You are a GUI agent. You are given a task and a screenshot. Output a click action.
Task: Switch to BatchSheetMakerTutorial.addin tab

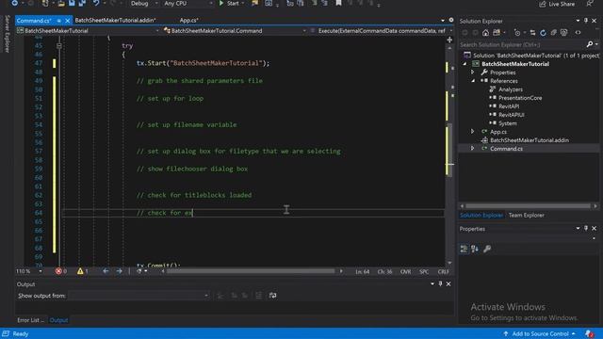(x=115, y=20)
